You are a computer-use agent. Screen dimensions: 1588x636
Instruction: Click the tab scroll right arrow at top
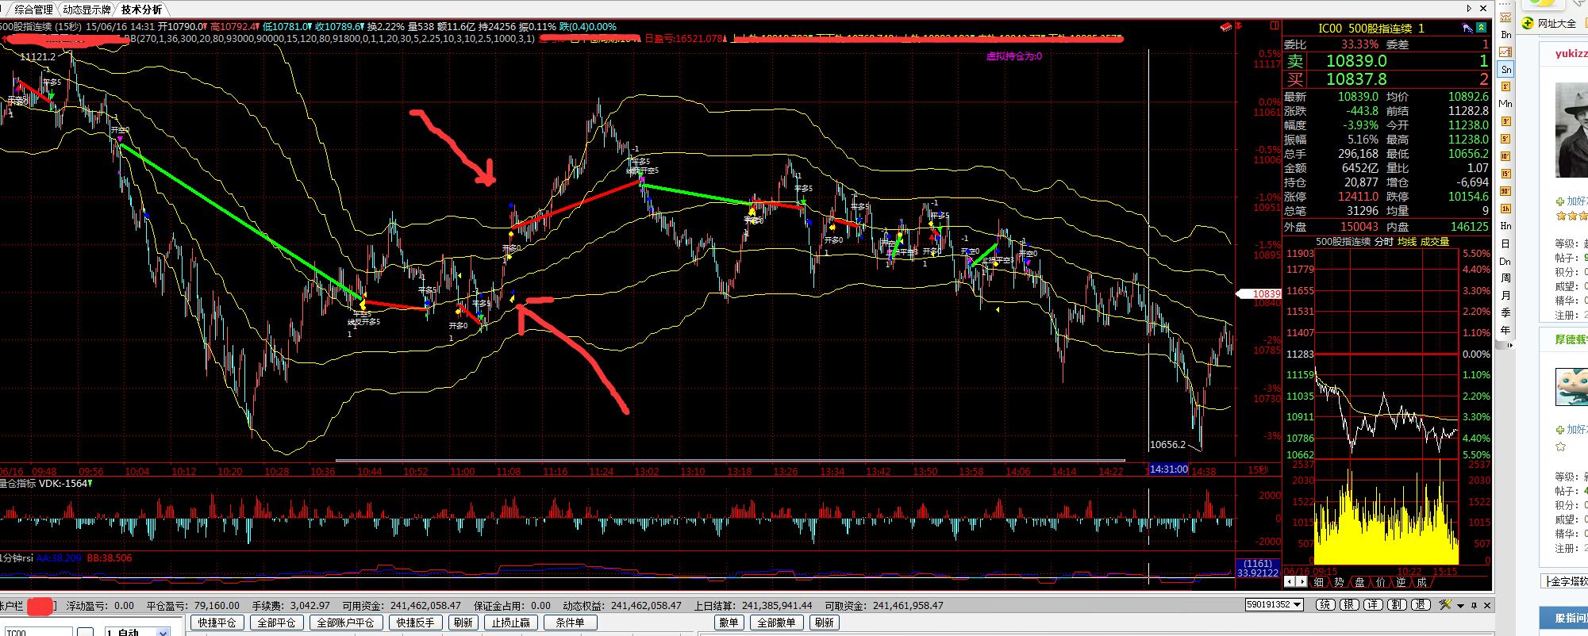(x=1468, y=9)
